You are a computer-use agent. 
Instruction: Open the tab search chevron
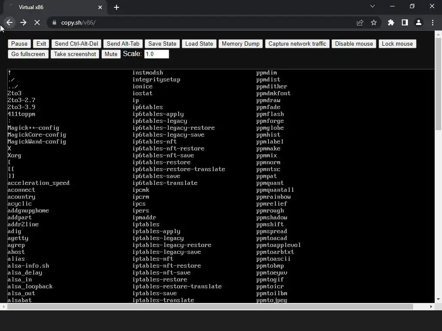(373, 6)
